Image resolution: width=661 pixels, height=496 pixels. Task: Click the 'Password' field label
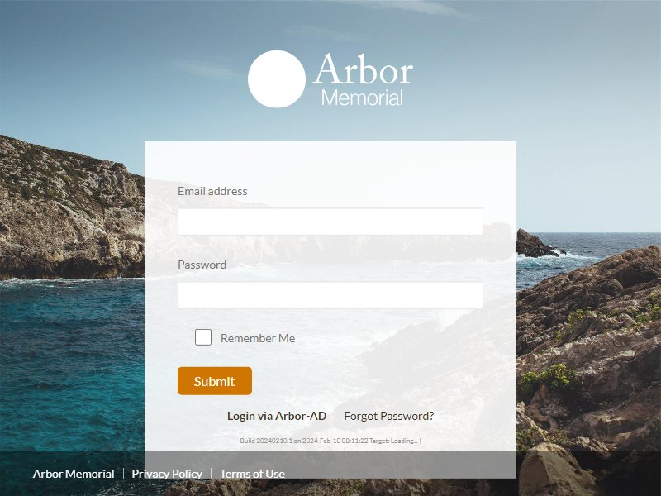(202, 265)
